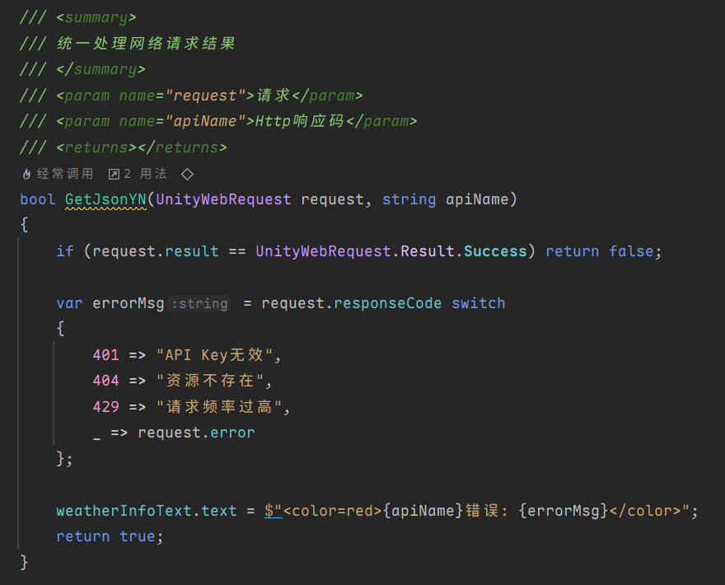Place cursor on the 404 case value
The width and height of the screenshot is (725, 585).
pyautogui.click(x=106, y=381)
